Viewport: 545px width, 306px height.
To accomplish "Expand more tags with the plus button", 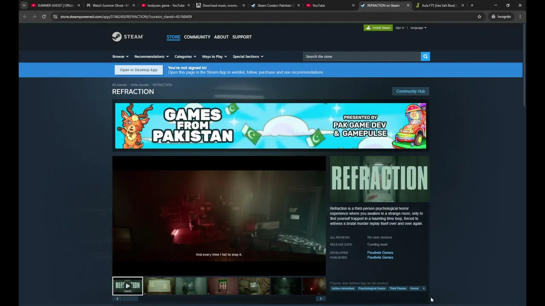I will [424, 289].
